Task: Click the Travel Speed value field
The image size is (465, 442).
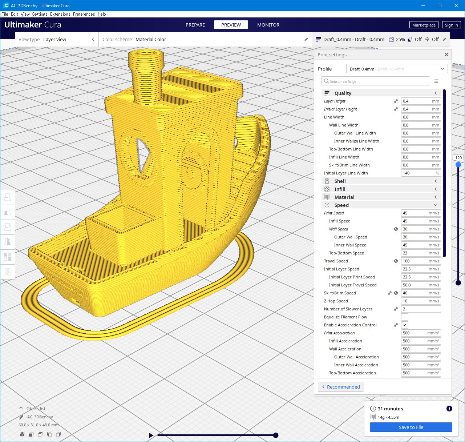Action: click(x=421, y=261)
